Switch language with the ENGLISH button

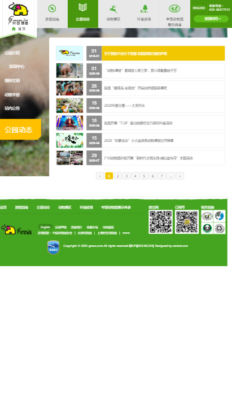(199, 8)
